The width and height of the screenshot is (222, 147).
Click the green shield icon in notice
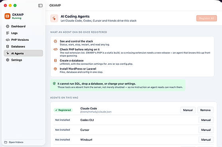[x=54, y=83]
